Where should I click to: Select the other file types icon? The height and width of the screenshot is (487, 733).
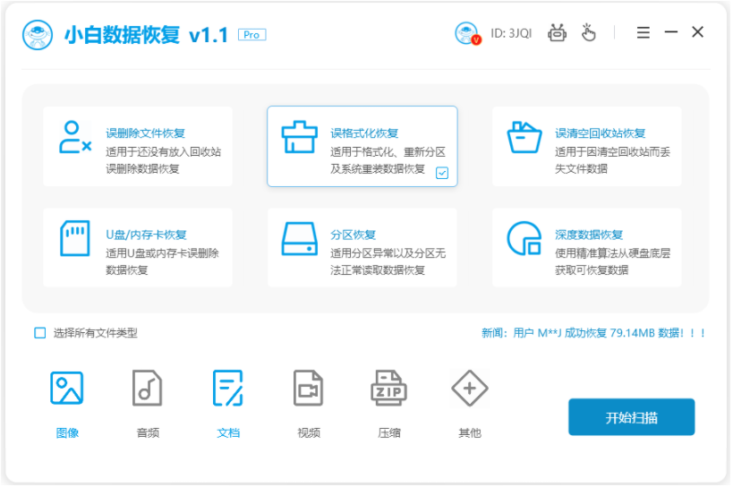(470, 389)
